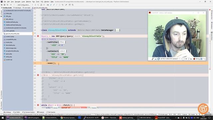Click the Project Structure window icon in toolbar
213x120 pixels.
(x=70, y=5)
